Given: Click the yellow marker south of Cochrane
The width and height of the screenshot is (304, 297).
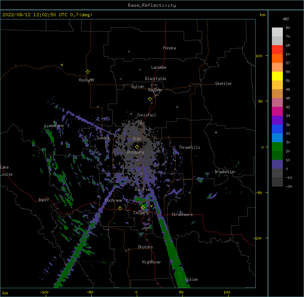Looking at the screenshot, I should 120,208.
